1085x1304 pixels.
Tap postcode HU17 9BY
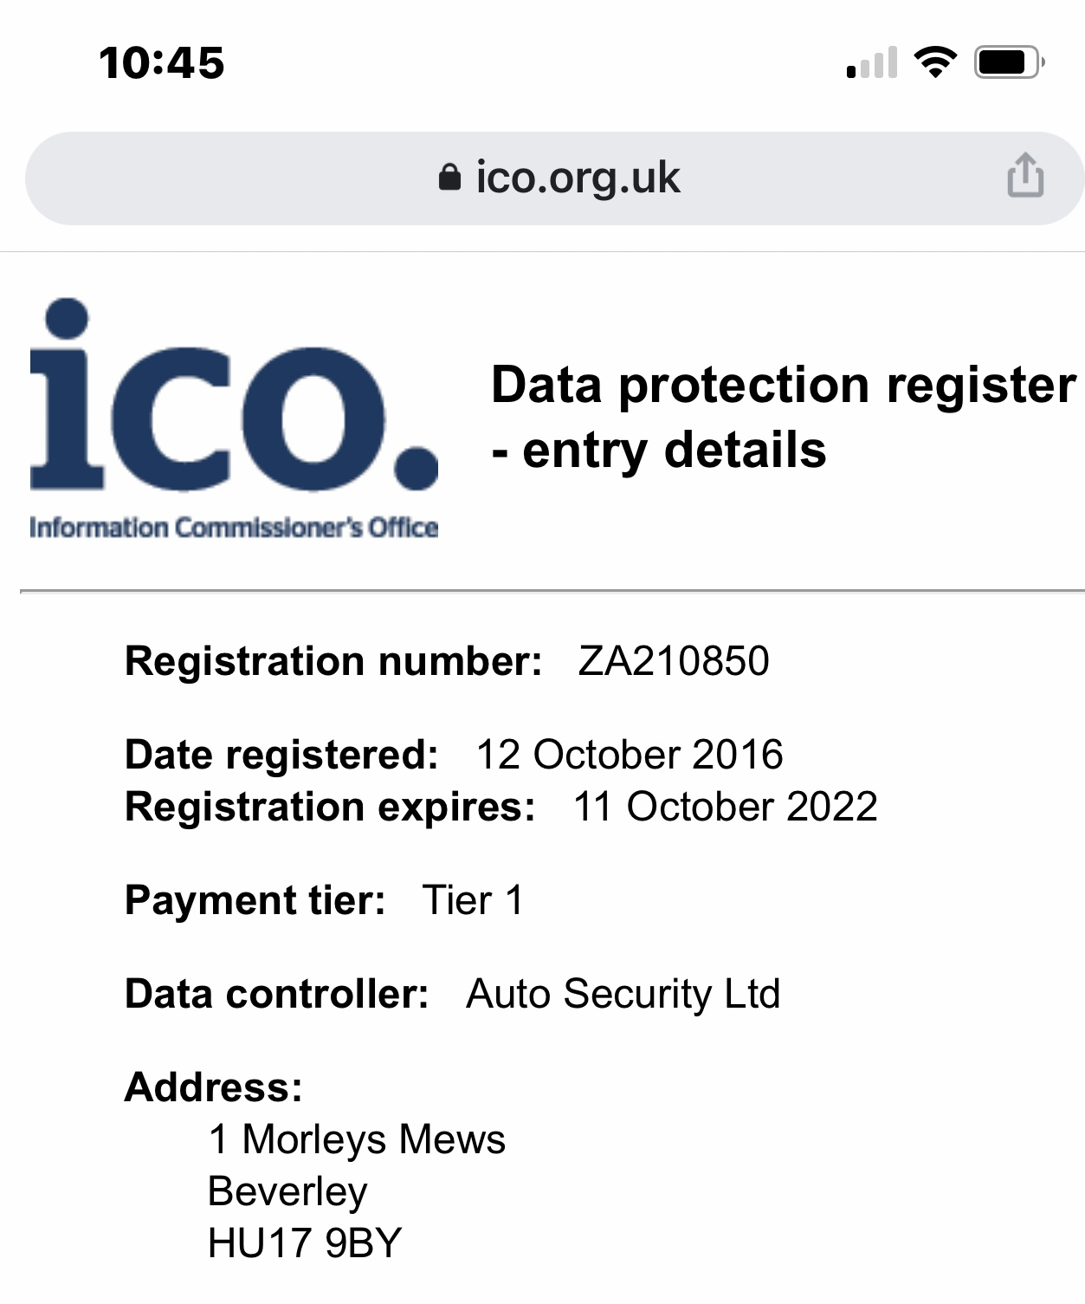[x=305, y=1243]
